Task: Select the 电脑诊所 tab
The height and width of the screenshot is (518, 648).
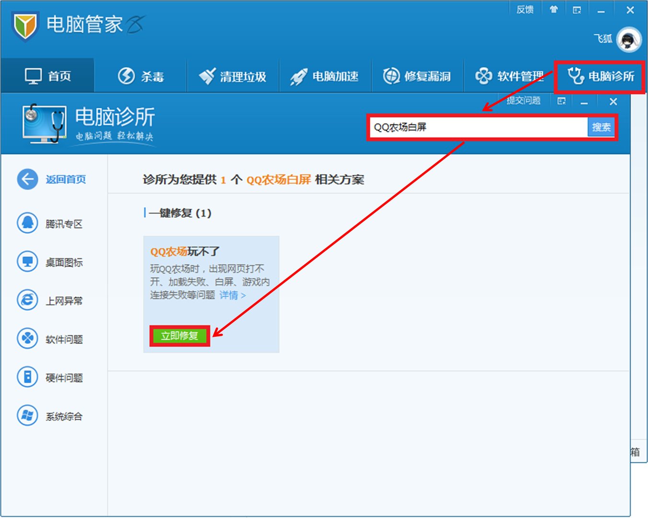Action: pyautogui.click(x=600, y=76)
